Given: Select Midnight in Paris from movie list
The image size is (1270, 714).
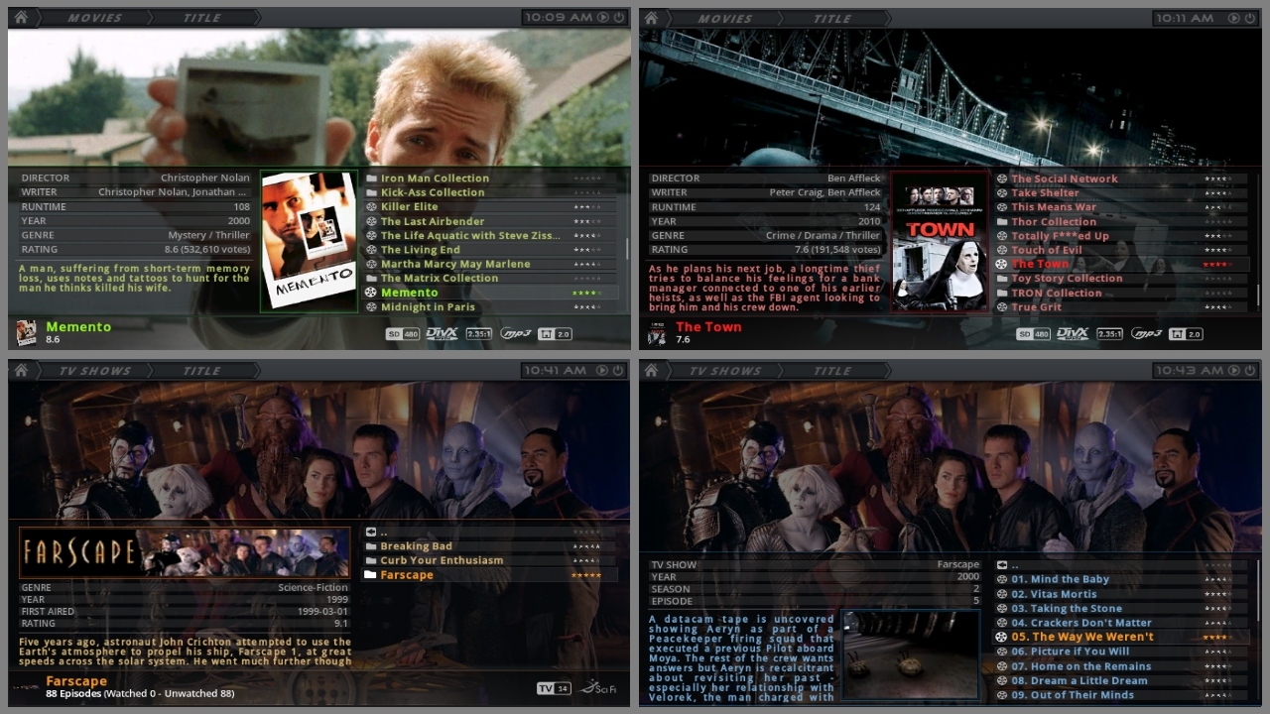Looking at the screenshot, I should pyautogui.click(x=489, y=307).
